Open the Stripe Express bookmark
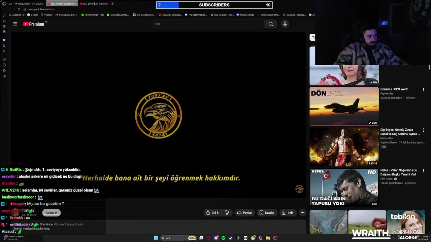The image size is (431, 242). pos(245,15)
